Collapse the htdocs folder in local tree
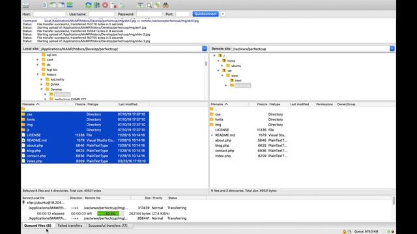 38,75
